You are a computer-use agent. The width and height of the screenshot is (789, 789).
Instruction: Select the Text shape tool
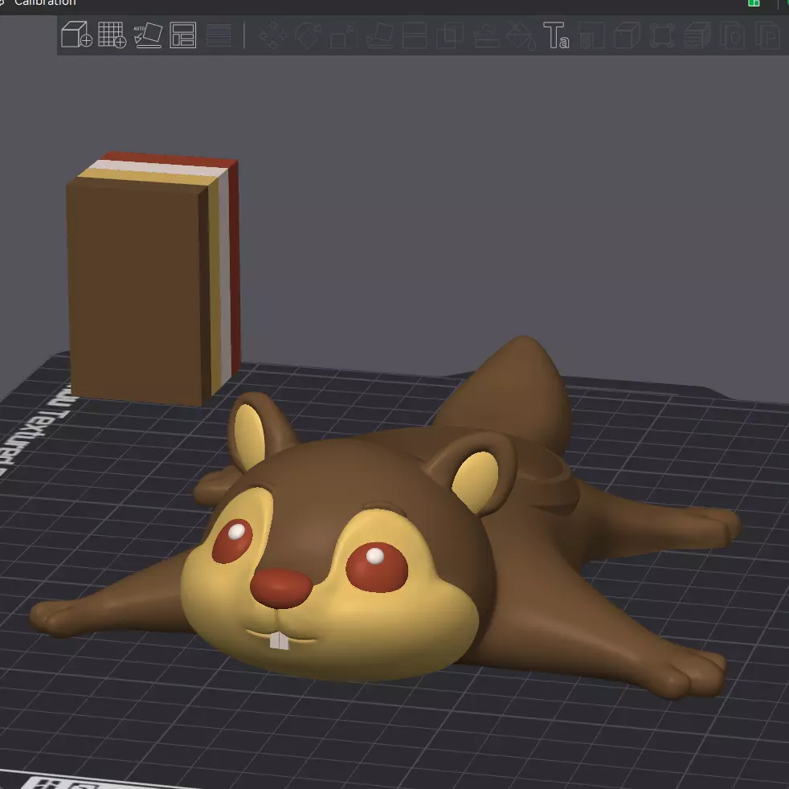click(x=557, y=35)
